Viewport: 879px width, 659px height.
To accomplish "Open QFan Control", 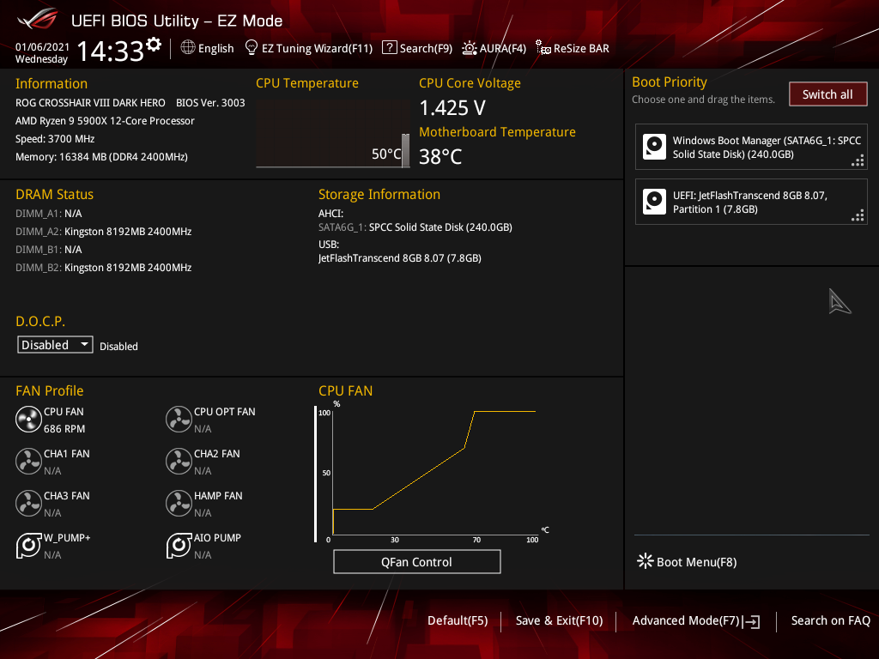I will tap(416, 561).
